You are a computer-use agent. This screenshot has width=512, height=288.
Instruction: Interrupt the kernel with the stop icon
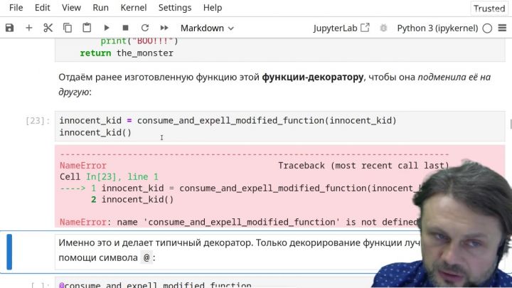coord(125,28)
